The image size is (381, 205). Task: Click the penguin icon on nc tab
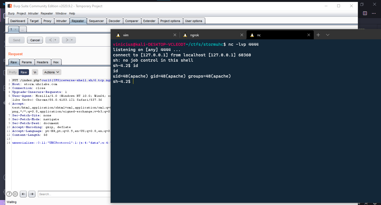(x=252, y=35)
